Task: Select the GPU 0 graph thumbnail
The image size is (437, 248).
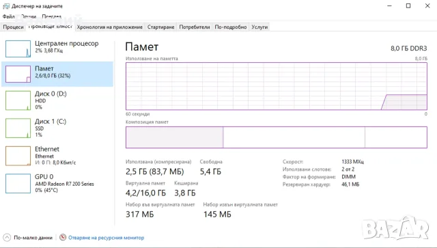Action: 18,183
